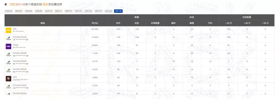Open the DHL channel name
The height and width of the screenshot is (99, 279).
[x=15, y=29]
